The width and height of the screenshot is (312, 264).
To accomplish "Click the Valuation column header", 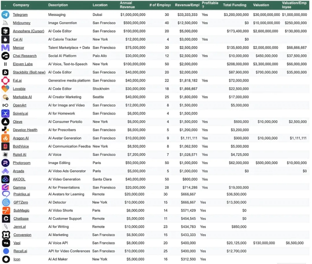I will [x=261, y=5].
